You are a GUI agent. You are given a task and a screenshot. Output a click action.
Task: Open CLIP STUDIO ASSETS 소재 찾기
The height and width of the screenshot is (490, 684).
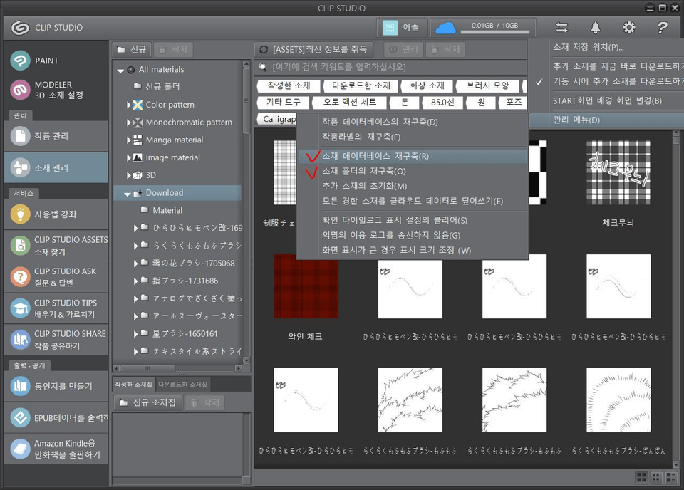56,246
